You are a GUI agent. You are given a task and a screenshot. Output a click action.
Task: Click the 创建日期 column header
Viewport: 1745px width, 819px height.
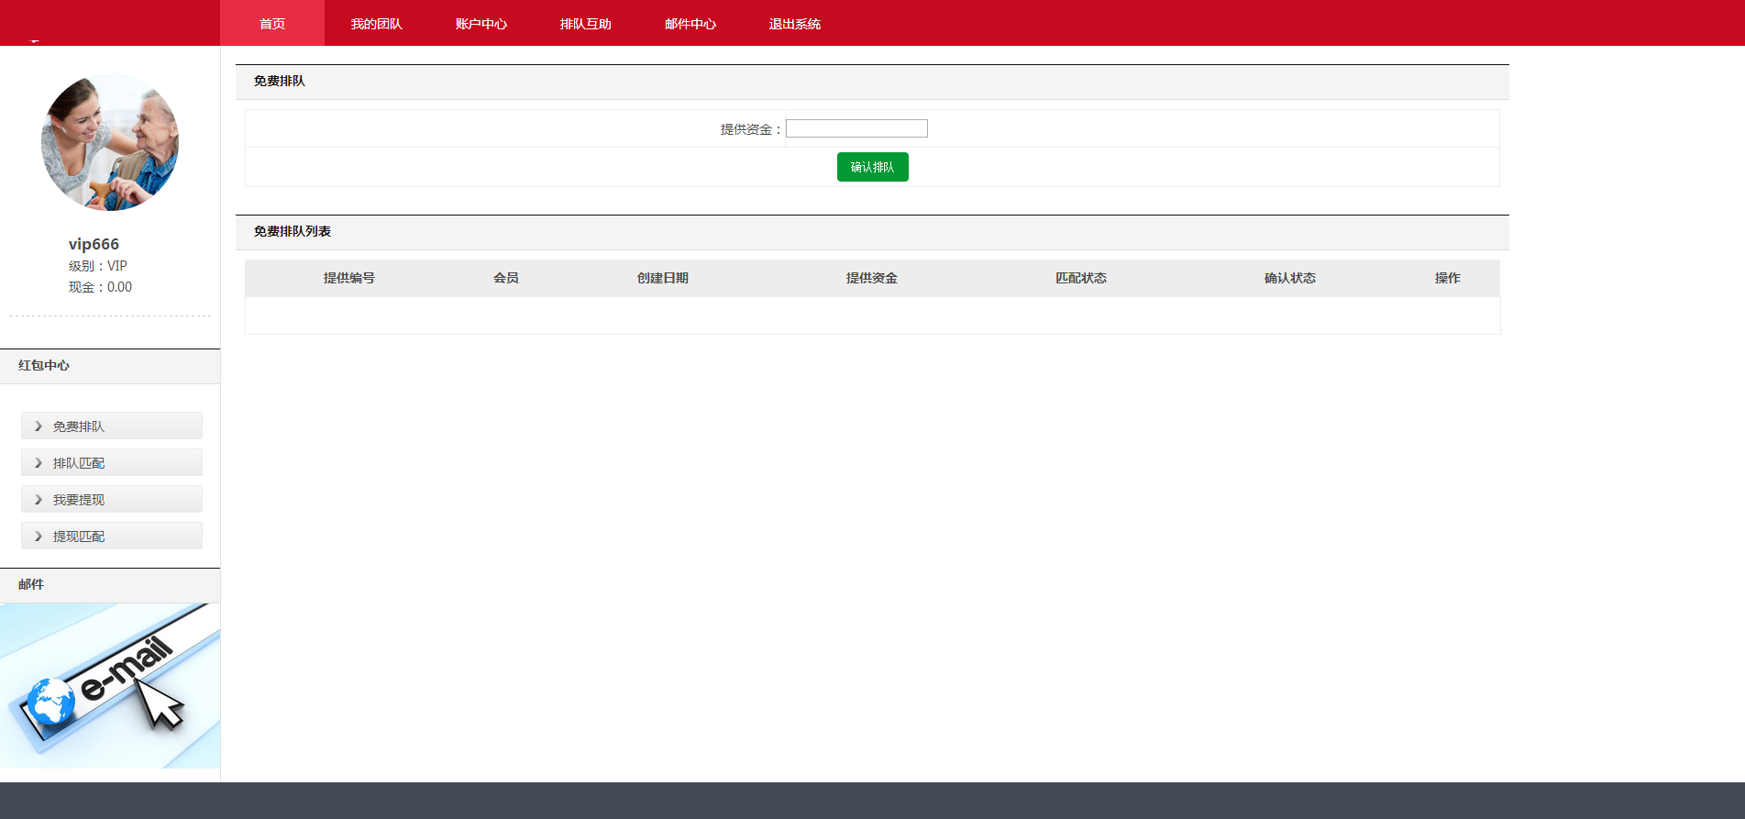click(x=663, y=278)
